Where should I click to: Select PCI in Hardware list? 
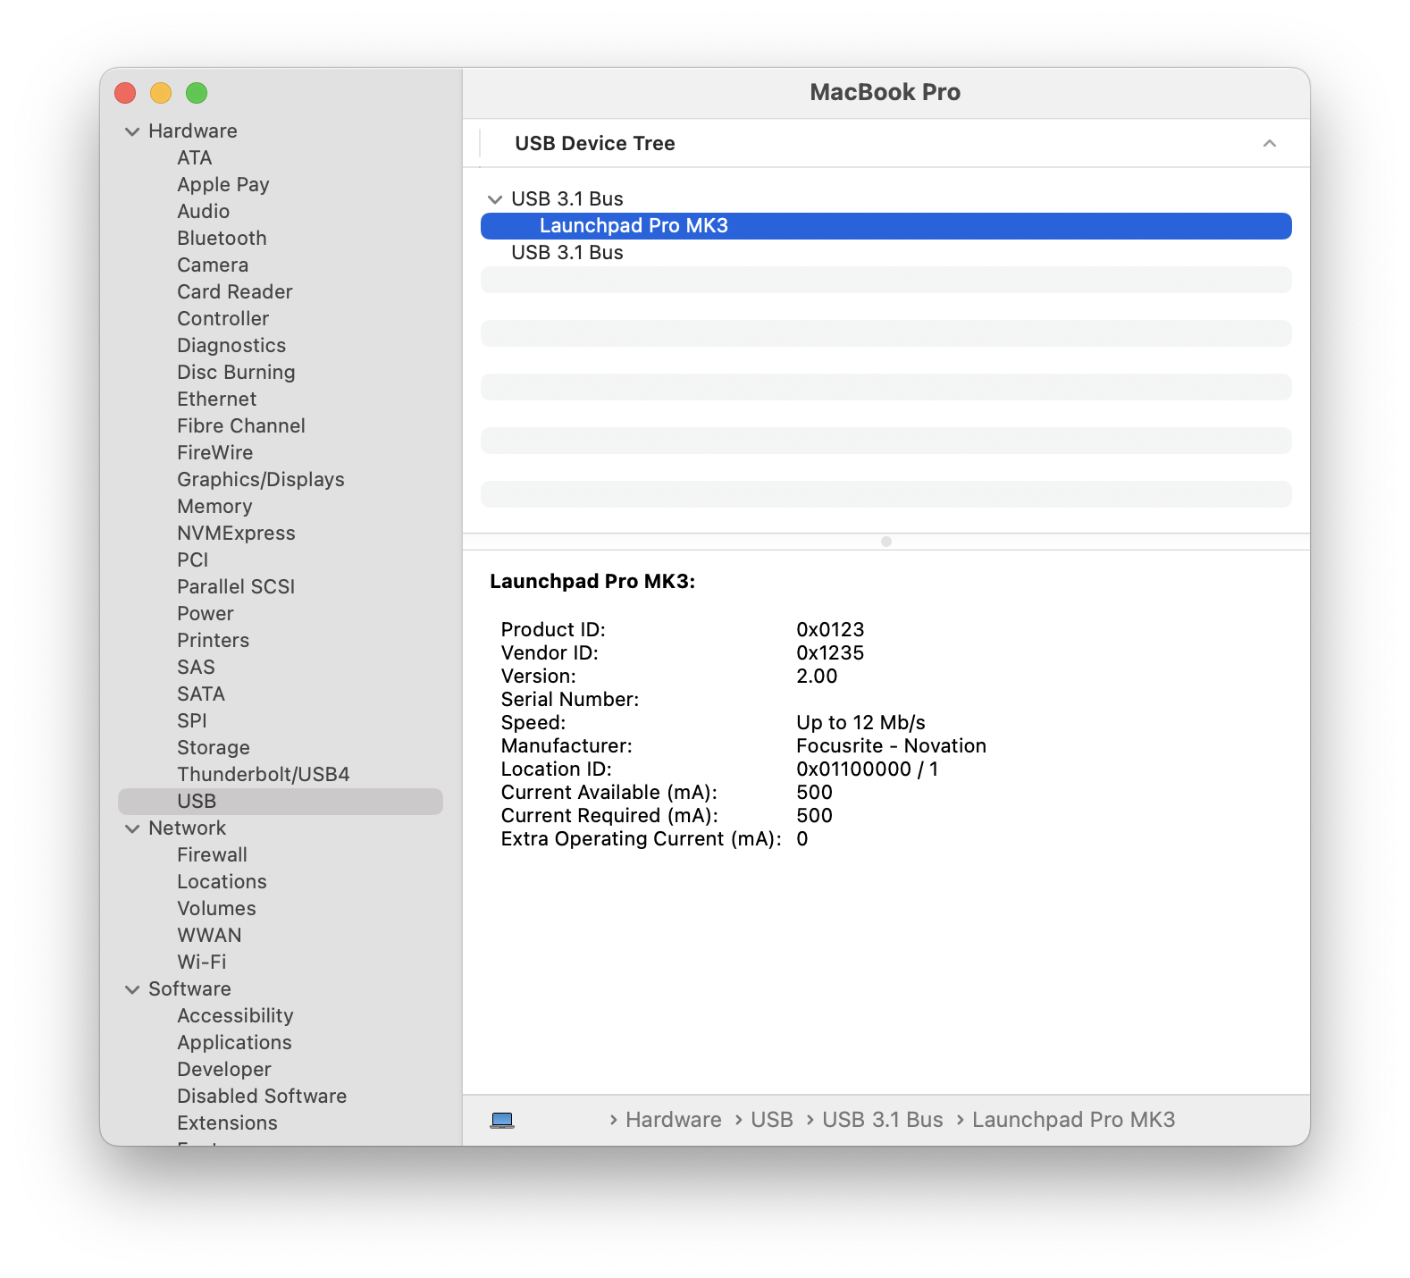click(193, 560)
